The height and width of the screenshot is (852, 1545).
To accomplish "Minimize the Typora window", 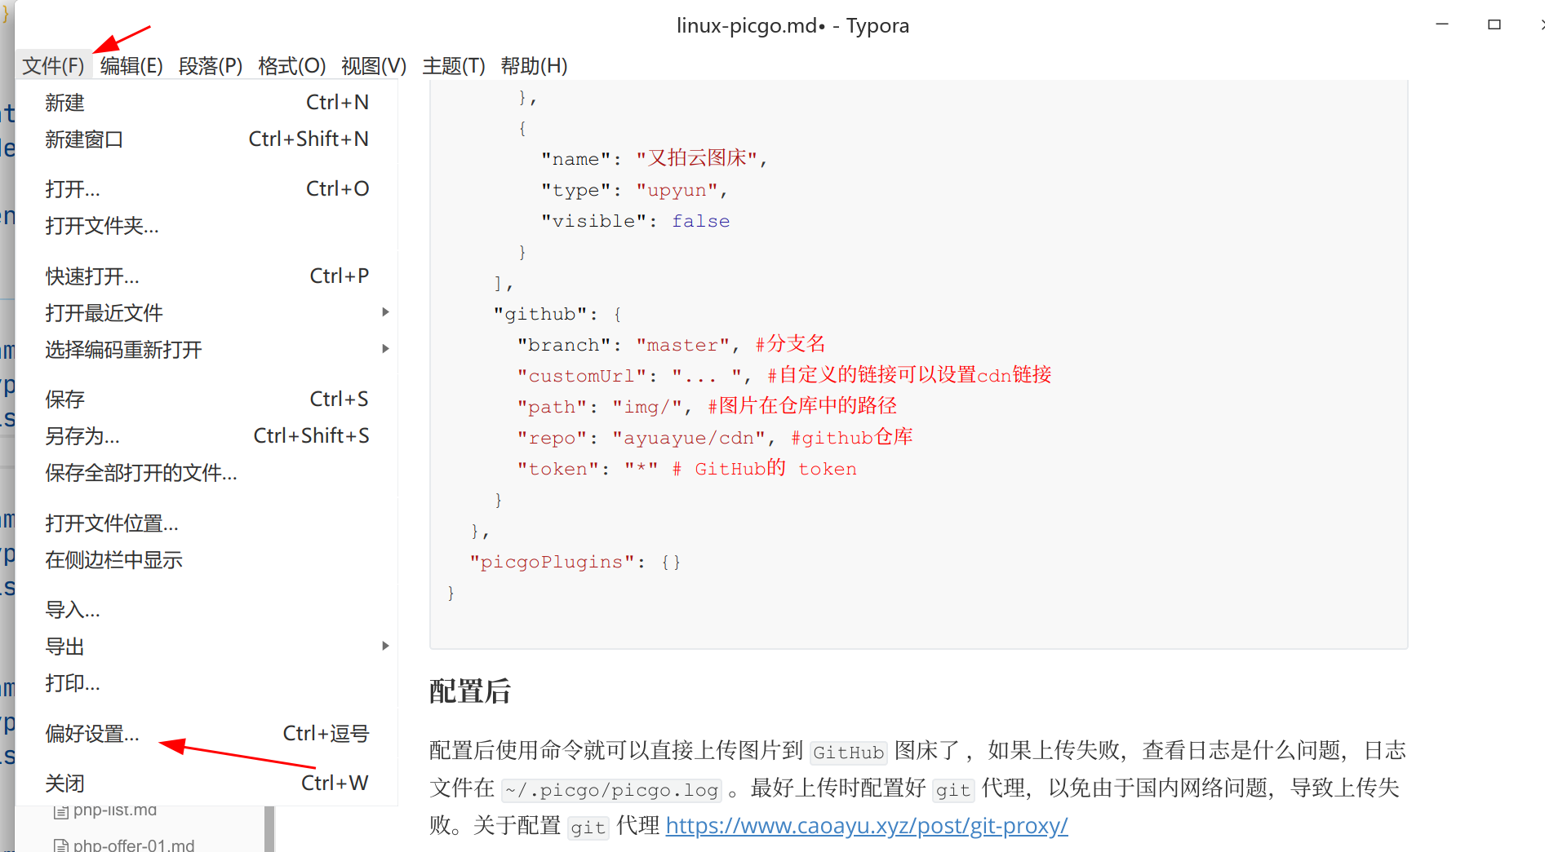I will pyautogui.click(x=1442, y=24).
